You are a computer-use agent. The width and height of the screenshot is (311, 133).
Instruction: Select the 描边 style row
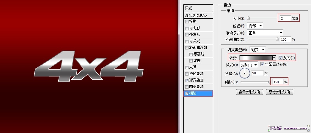198,94
